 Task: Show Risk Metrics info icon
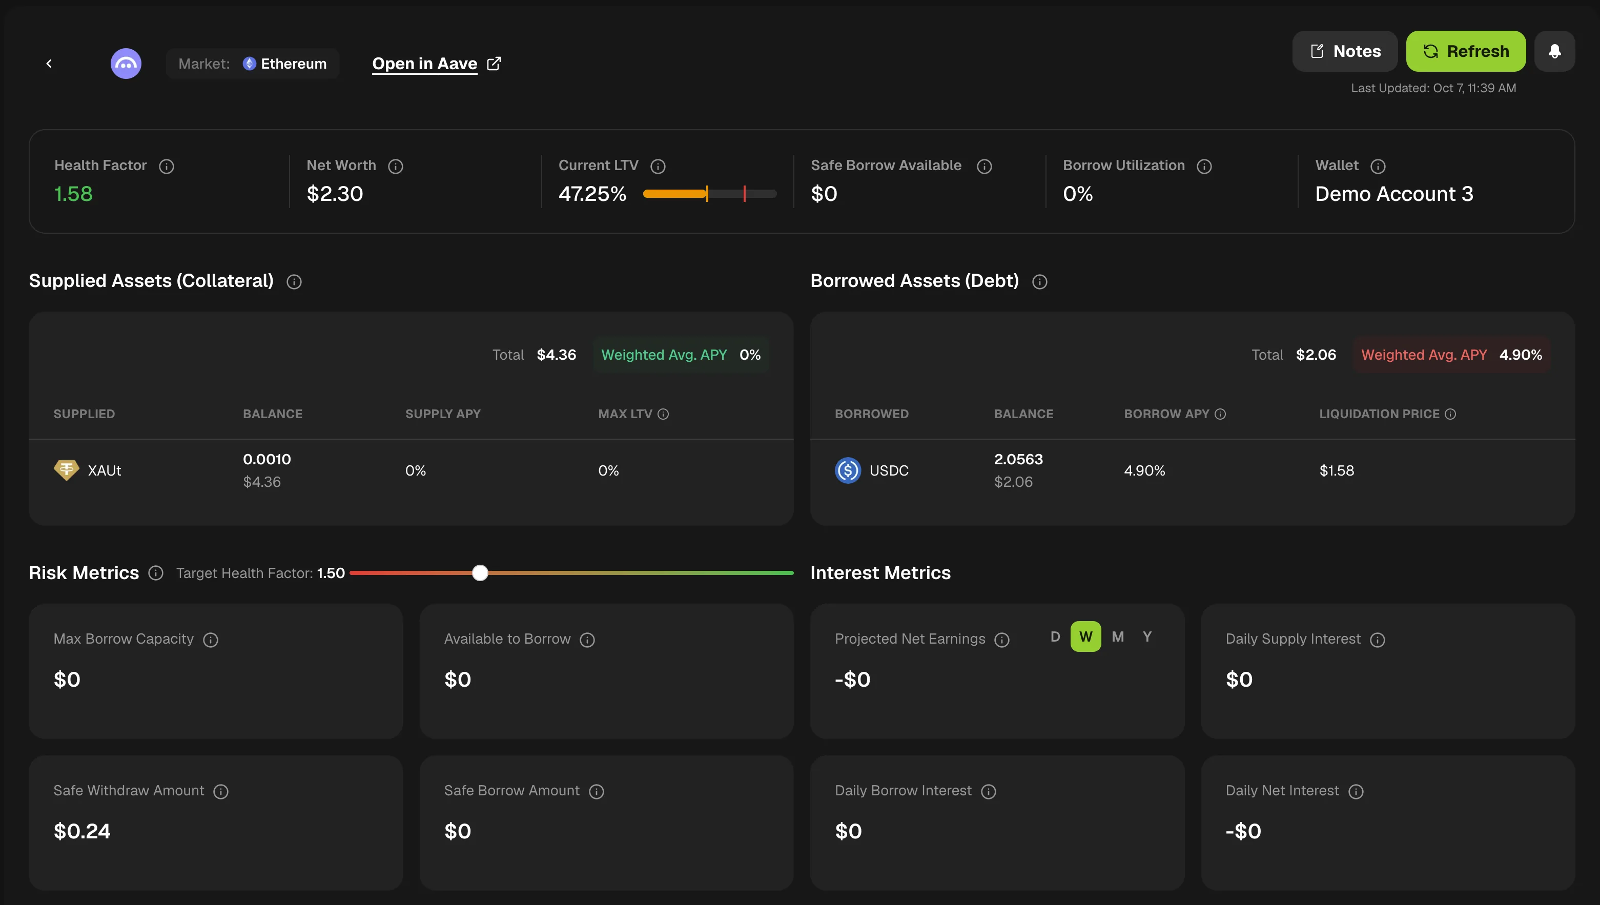click(x=155, y=572)
